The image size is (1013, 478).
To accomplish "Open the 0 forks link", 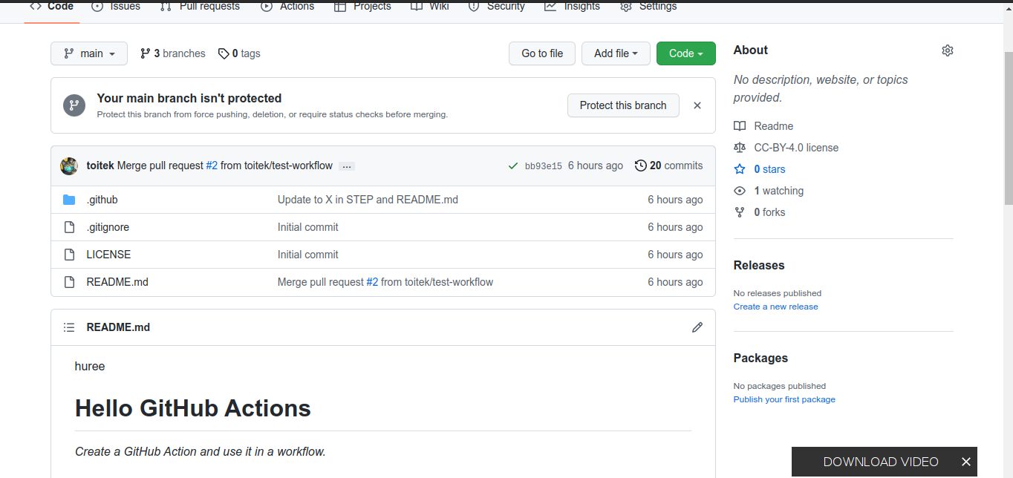I will click(x=769, y=212).
